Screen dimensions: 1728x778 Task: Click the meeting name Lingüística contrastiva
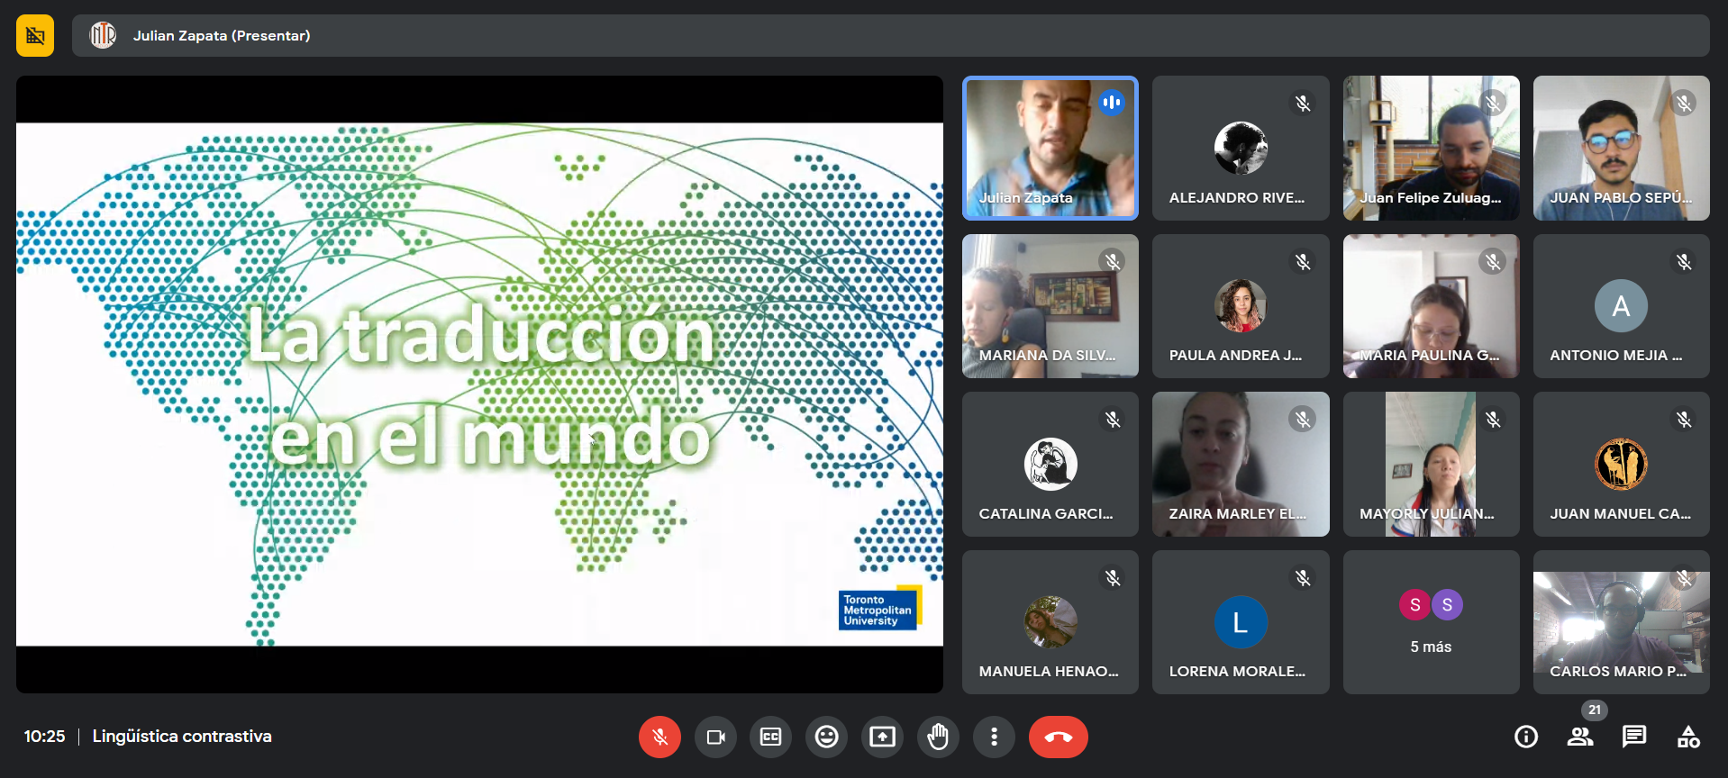pos(182,737)
